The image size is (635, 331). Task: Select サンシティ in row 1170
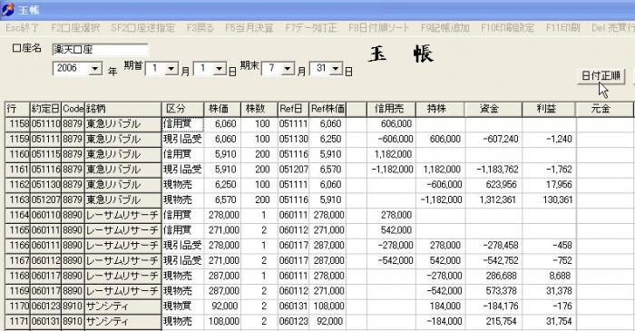[122, 306]
